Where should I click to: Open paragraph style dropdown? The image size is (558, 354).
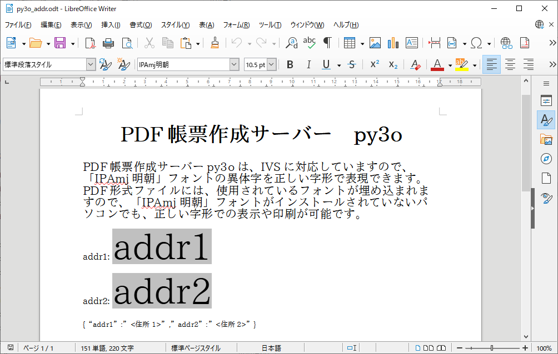pyautogui.click(x=91, y=64)
